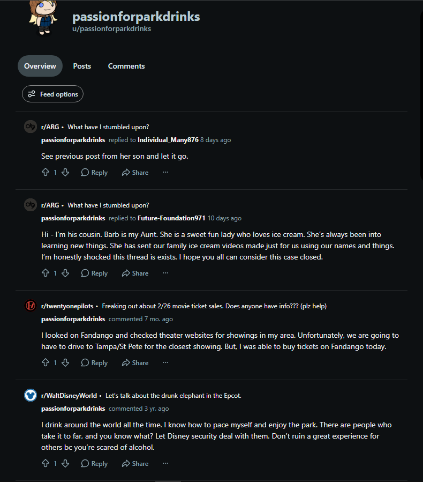Open Individual_Many876 user profile link

pos(168,140)
